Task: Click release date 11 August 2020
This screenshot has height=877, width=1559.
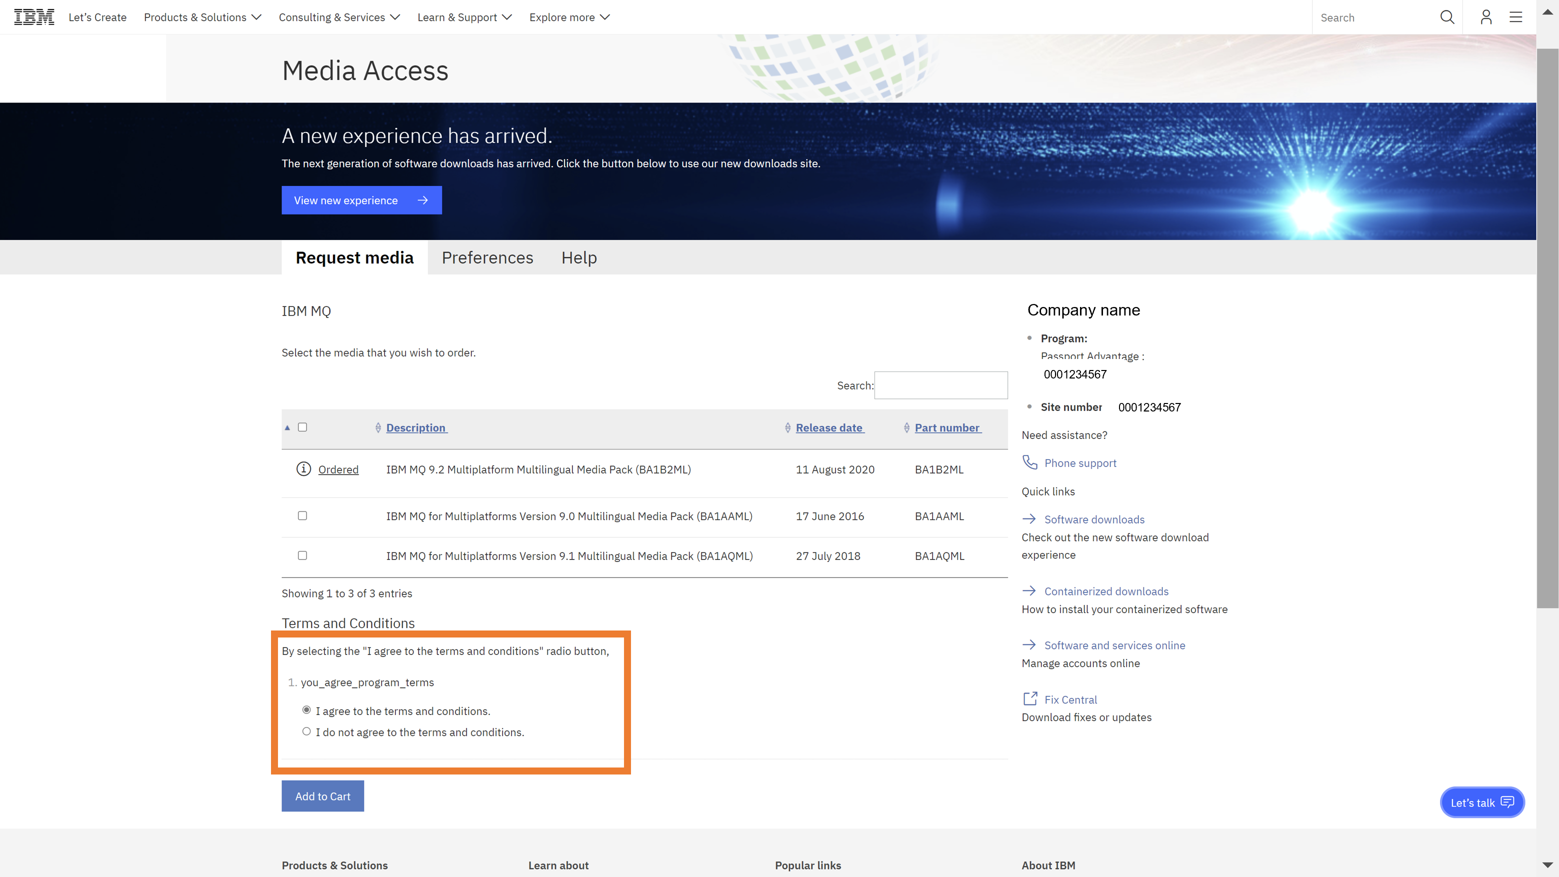Action: tap(835, 469)
